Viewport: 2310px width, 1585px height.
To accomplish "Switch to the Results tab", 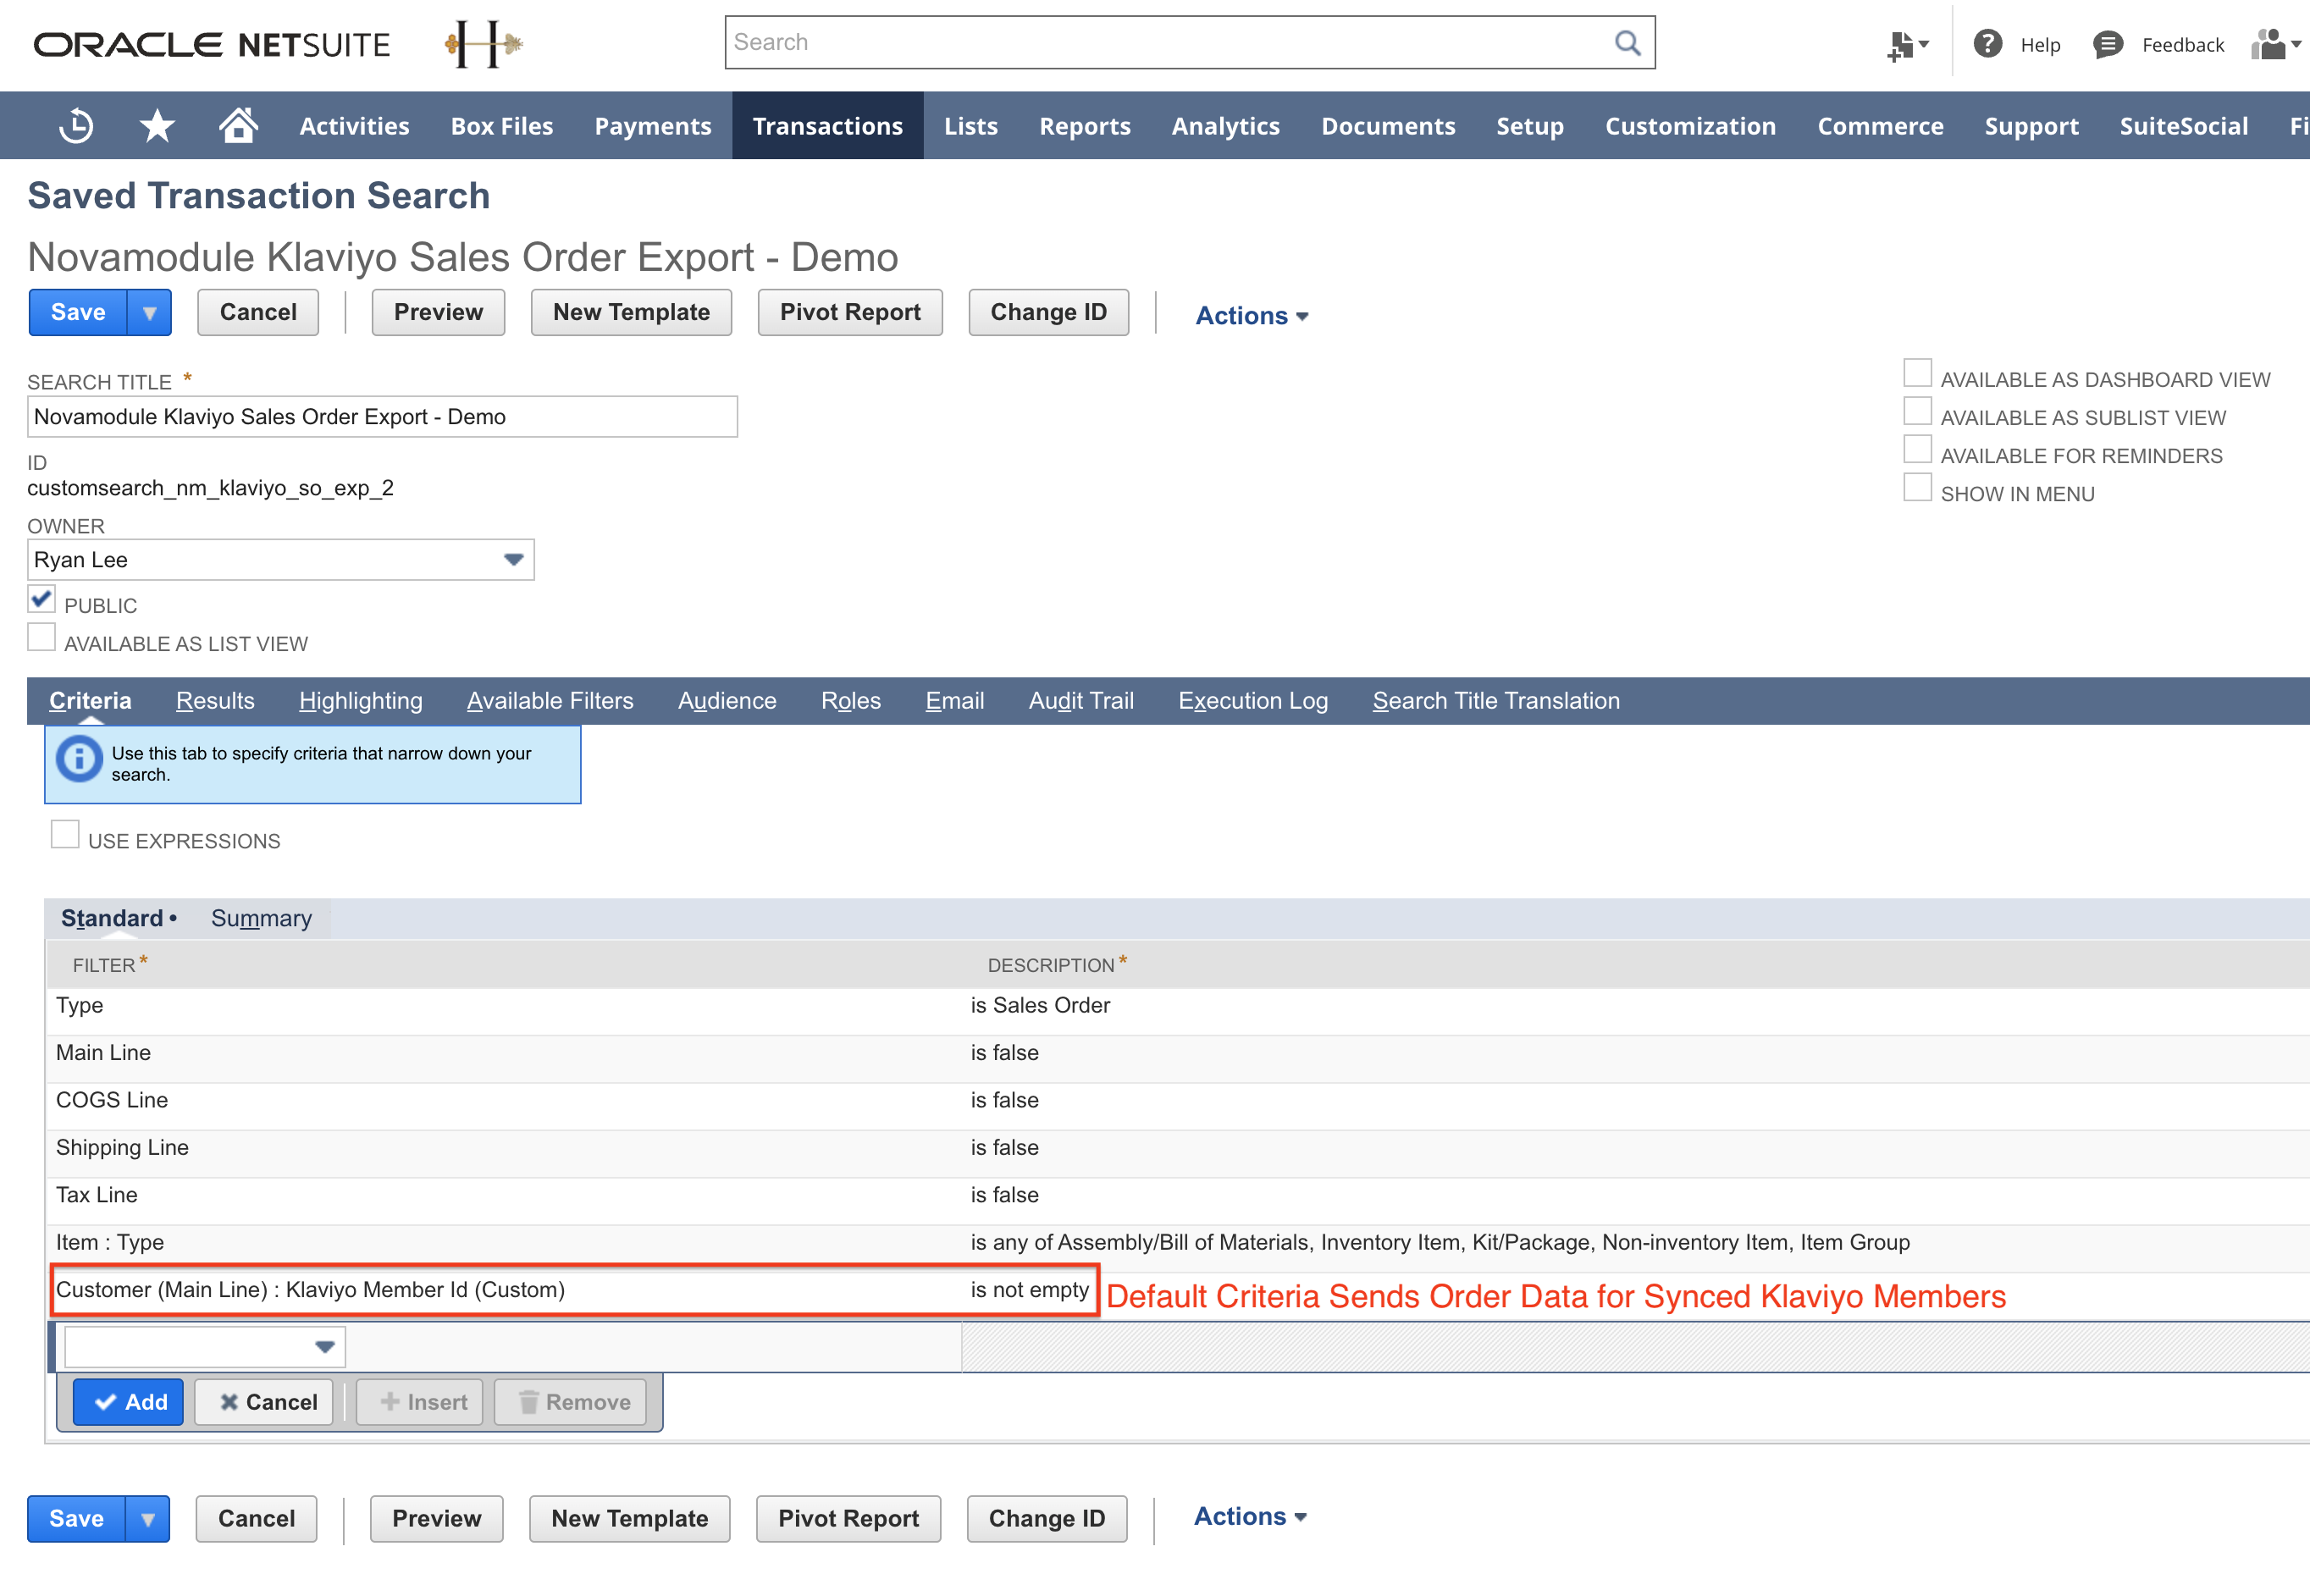I will pos(215,700).
